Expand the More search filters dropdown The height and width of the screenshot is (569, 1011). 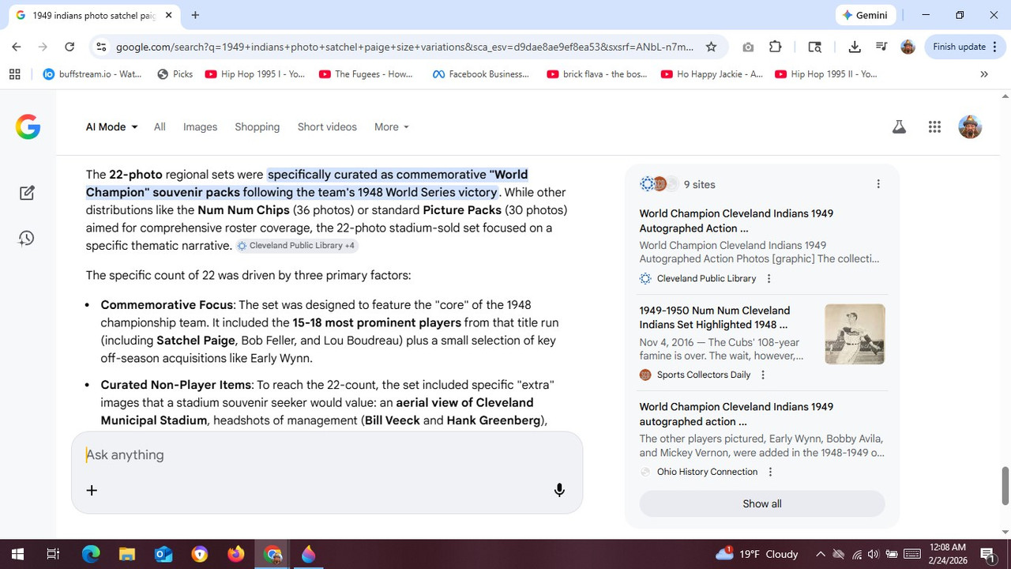(392, 126)
